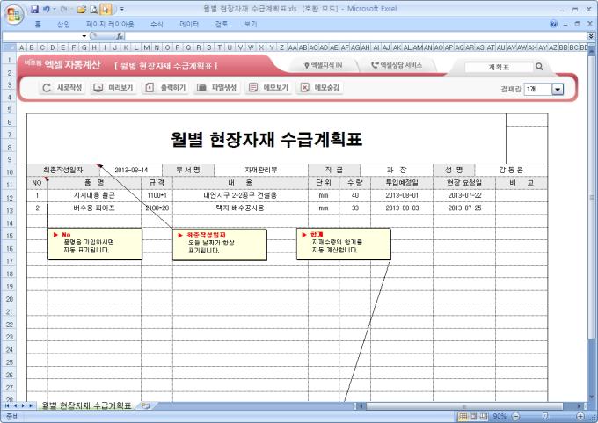Select the 2013-08-14 date cell
The image size is (598, 423).
click(131, 170)
